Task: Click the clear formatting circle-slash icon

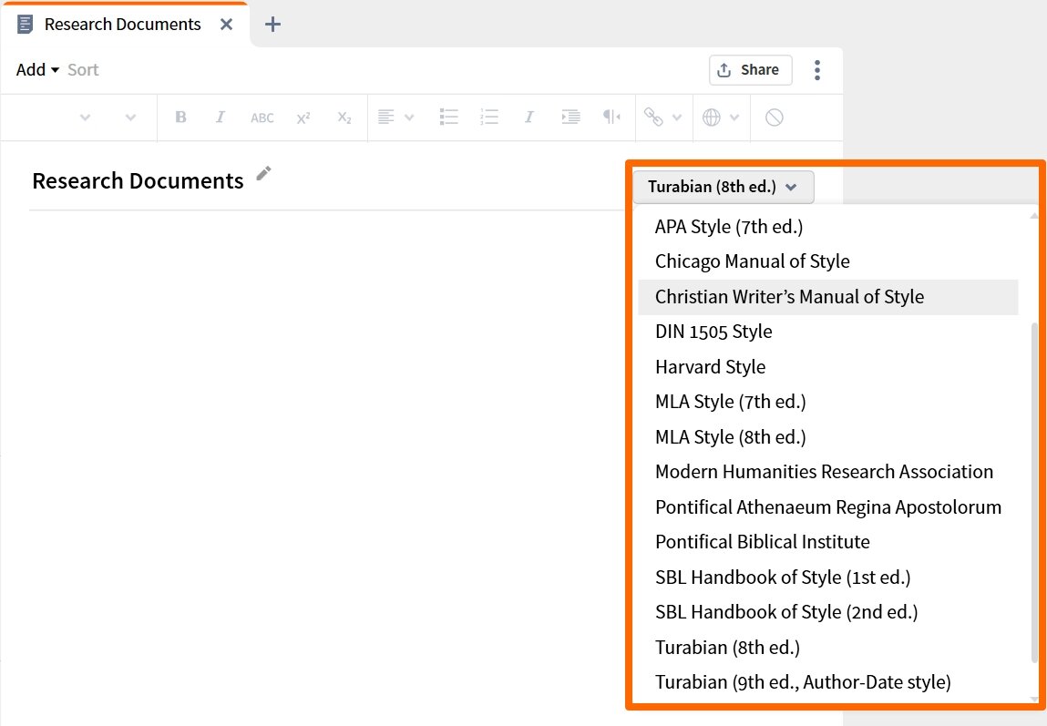Action: click(x=774, y=118)
